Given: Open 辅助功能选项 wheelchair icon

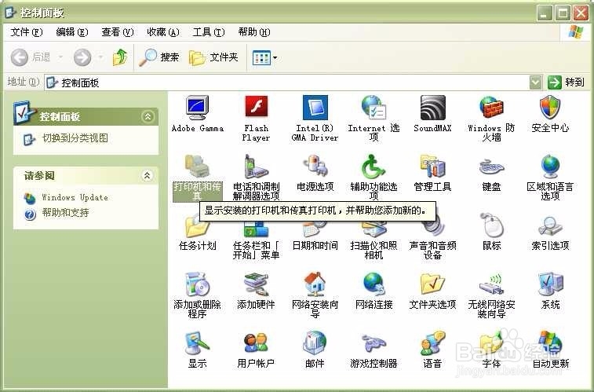Looking at the screenshot, I should [x=374, y=167].
